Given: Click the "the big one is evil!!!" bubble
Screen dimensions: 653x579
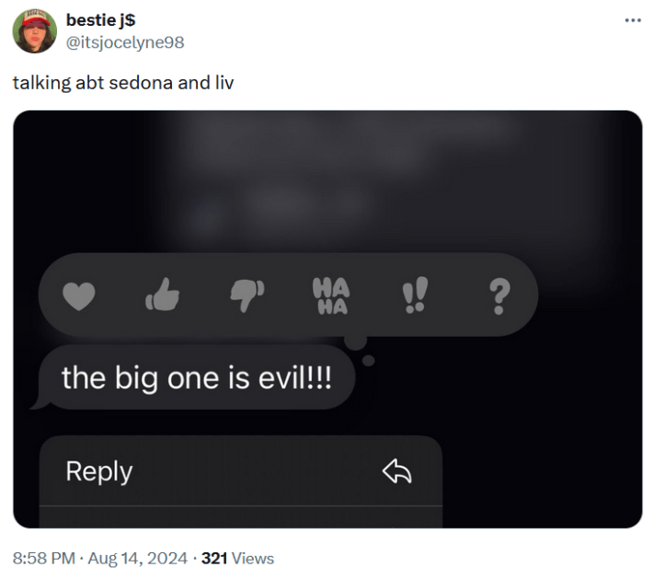Looking at the screenshot, I should click(x=196, y=377).
